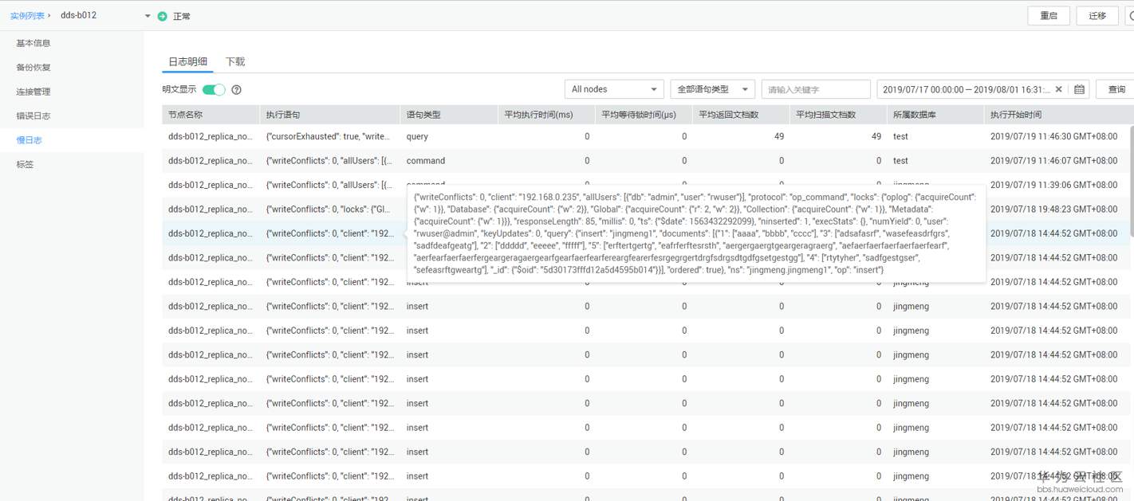
Task: Switch to the 下载 tab
Action: [x=235, y=61]
